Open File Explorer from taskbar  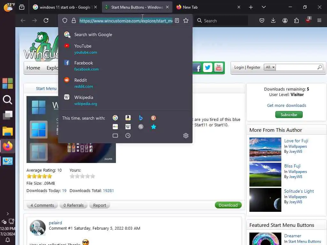(x=8, y=131)
